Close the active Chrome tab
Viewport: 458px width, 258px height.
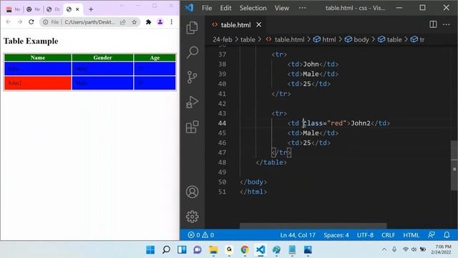(77, 9)
